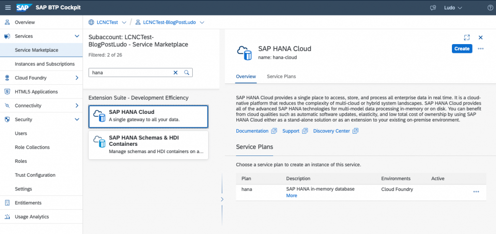The width and height of the screenshot is (496, 234).
Task: Open the Documentation link
Action: [252, 131]
